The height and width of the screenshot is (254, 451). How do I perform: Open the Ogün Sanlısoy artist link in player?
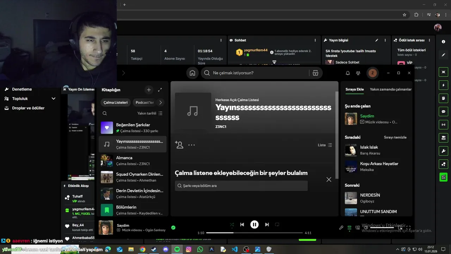click(x=155, y=230)
